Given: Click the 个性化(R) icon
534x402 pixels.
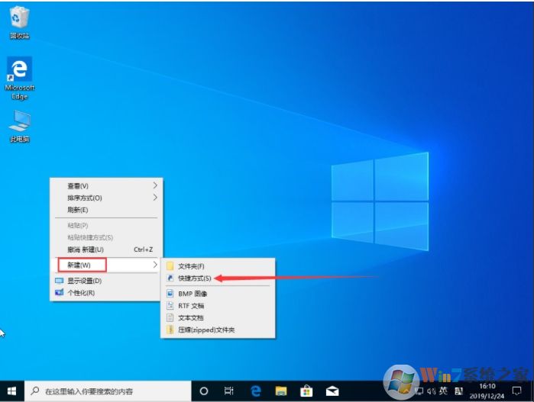Looking at the screenshot, I should (x=60, y=292).
